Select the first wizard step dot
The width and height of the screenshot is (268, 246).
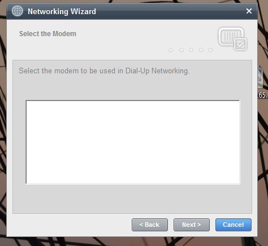171,50
